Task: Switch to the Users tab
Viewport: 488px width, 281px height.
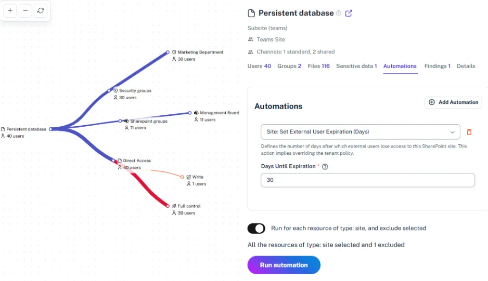Action: pyautogui.click(x=259, y=66)
